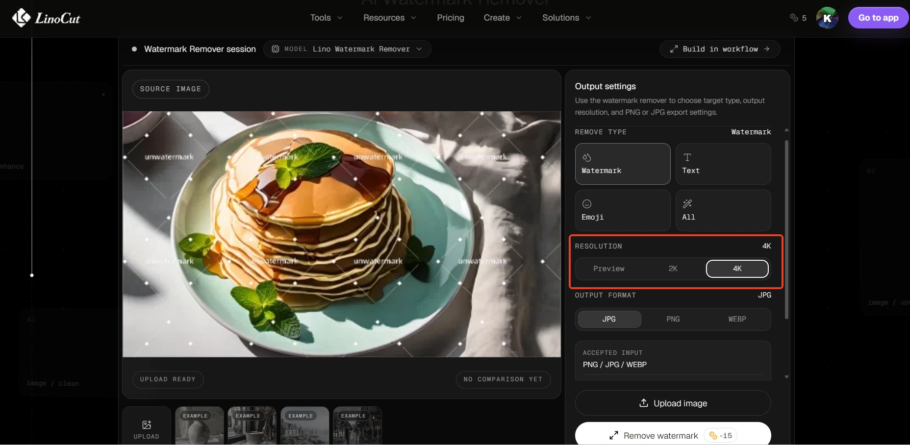Open the Pricing page
This screenshot has width=910, height=445.
(451, 18)
